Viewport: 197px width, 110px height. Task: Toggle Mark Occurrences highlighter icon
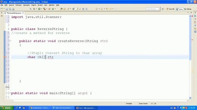[x=77, y=9]
